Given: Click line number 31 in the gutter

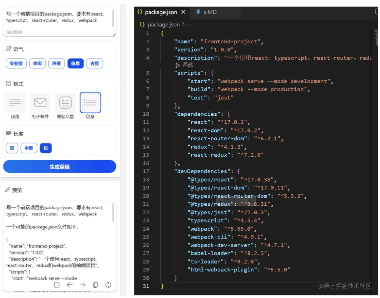Looking at the screenshot, I should (146, 286).
